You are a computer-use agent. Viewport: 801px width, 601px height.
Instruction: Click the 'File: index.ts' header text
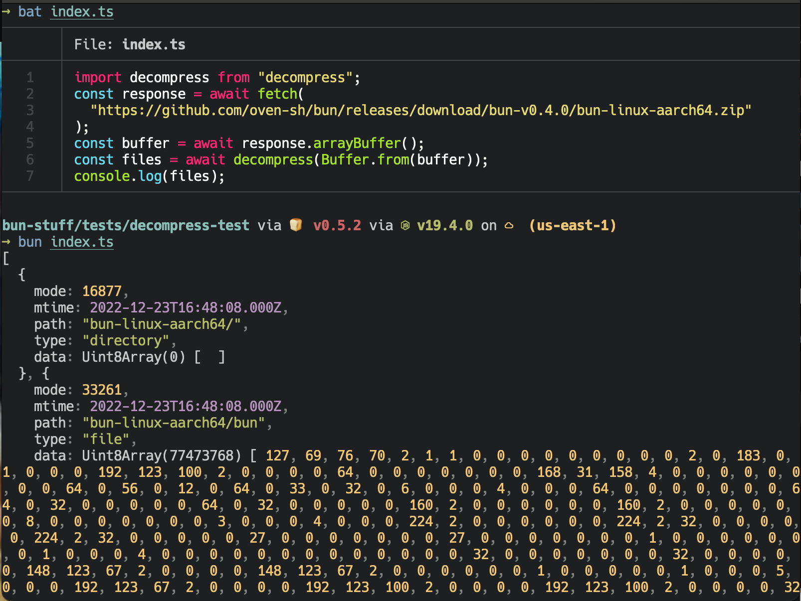coord(130,44)
